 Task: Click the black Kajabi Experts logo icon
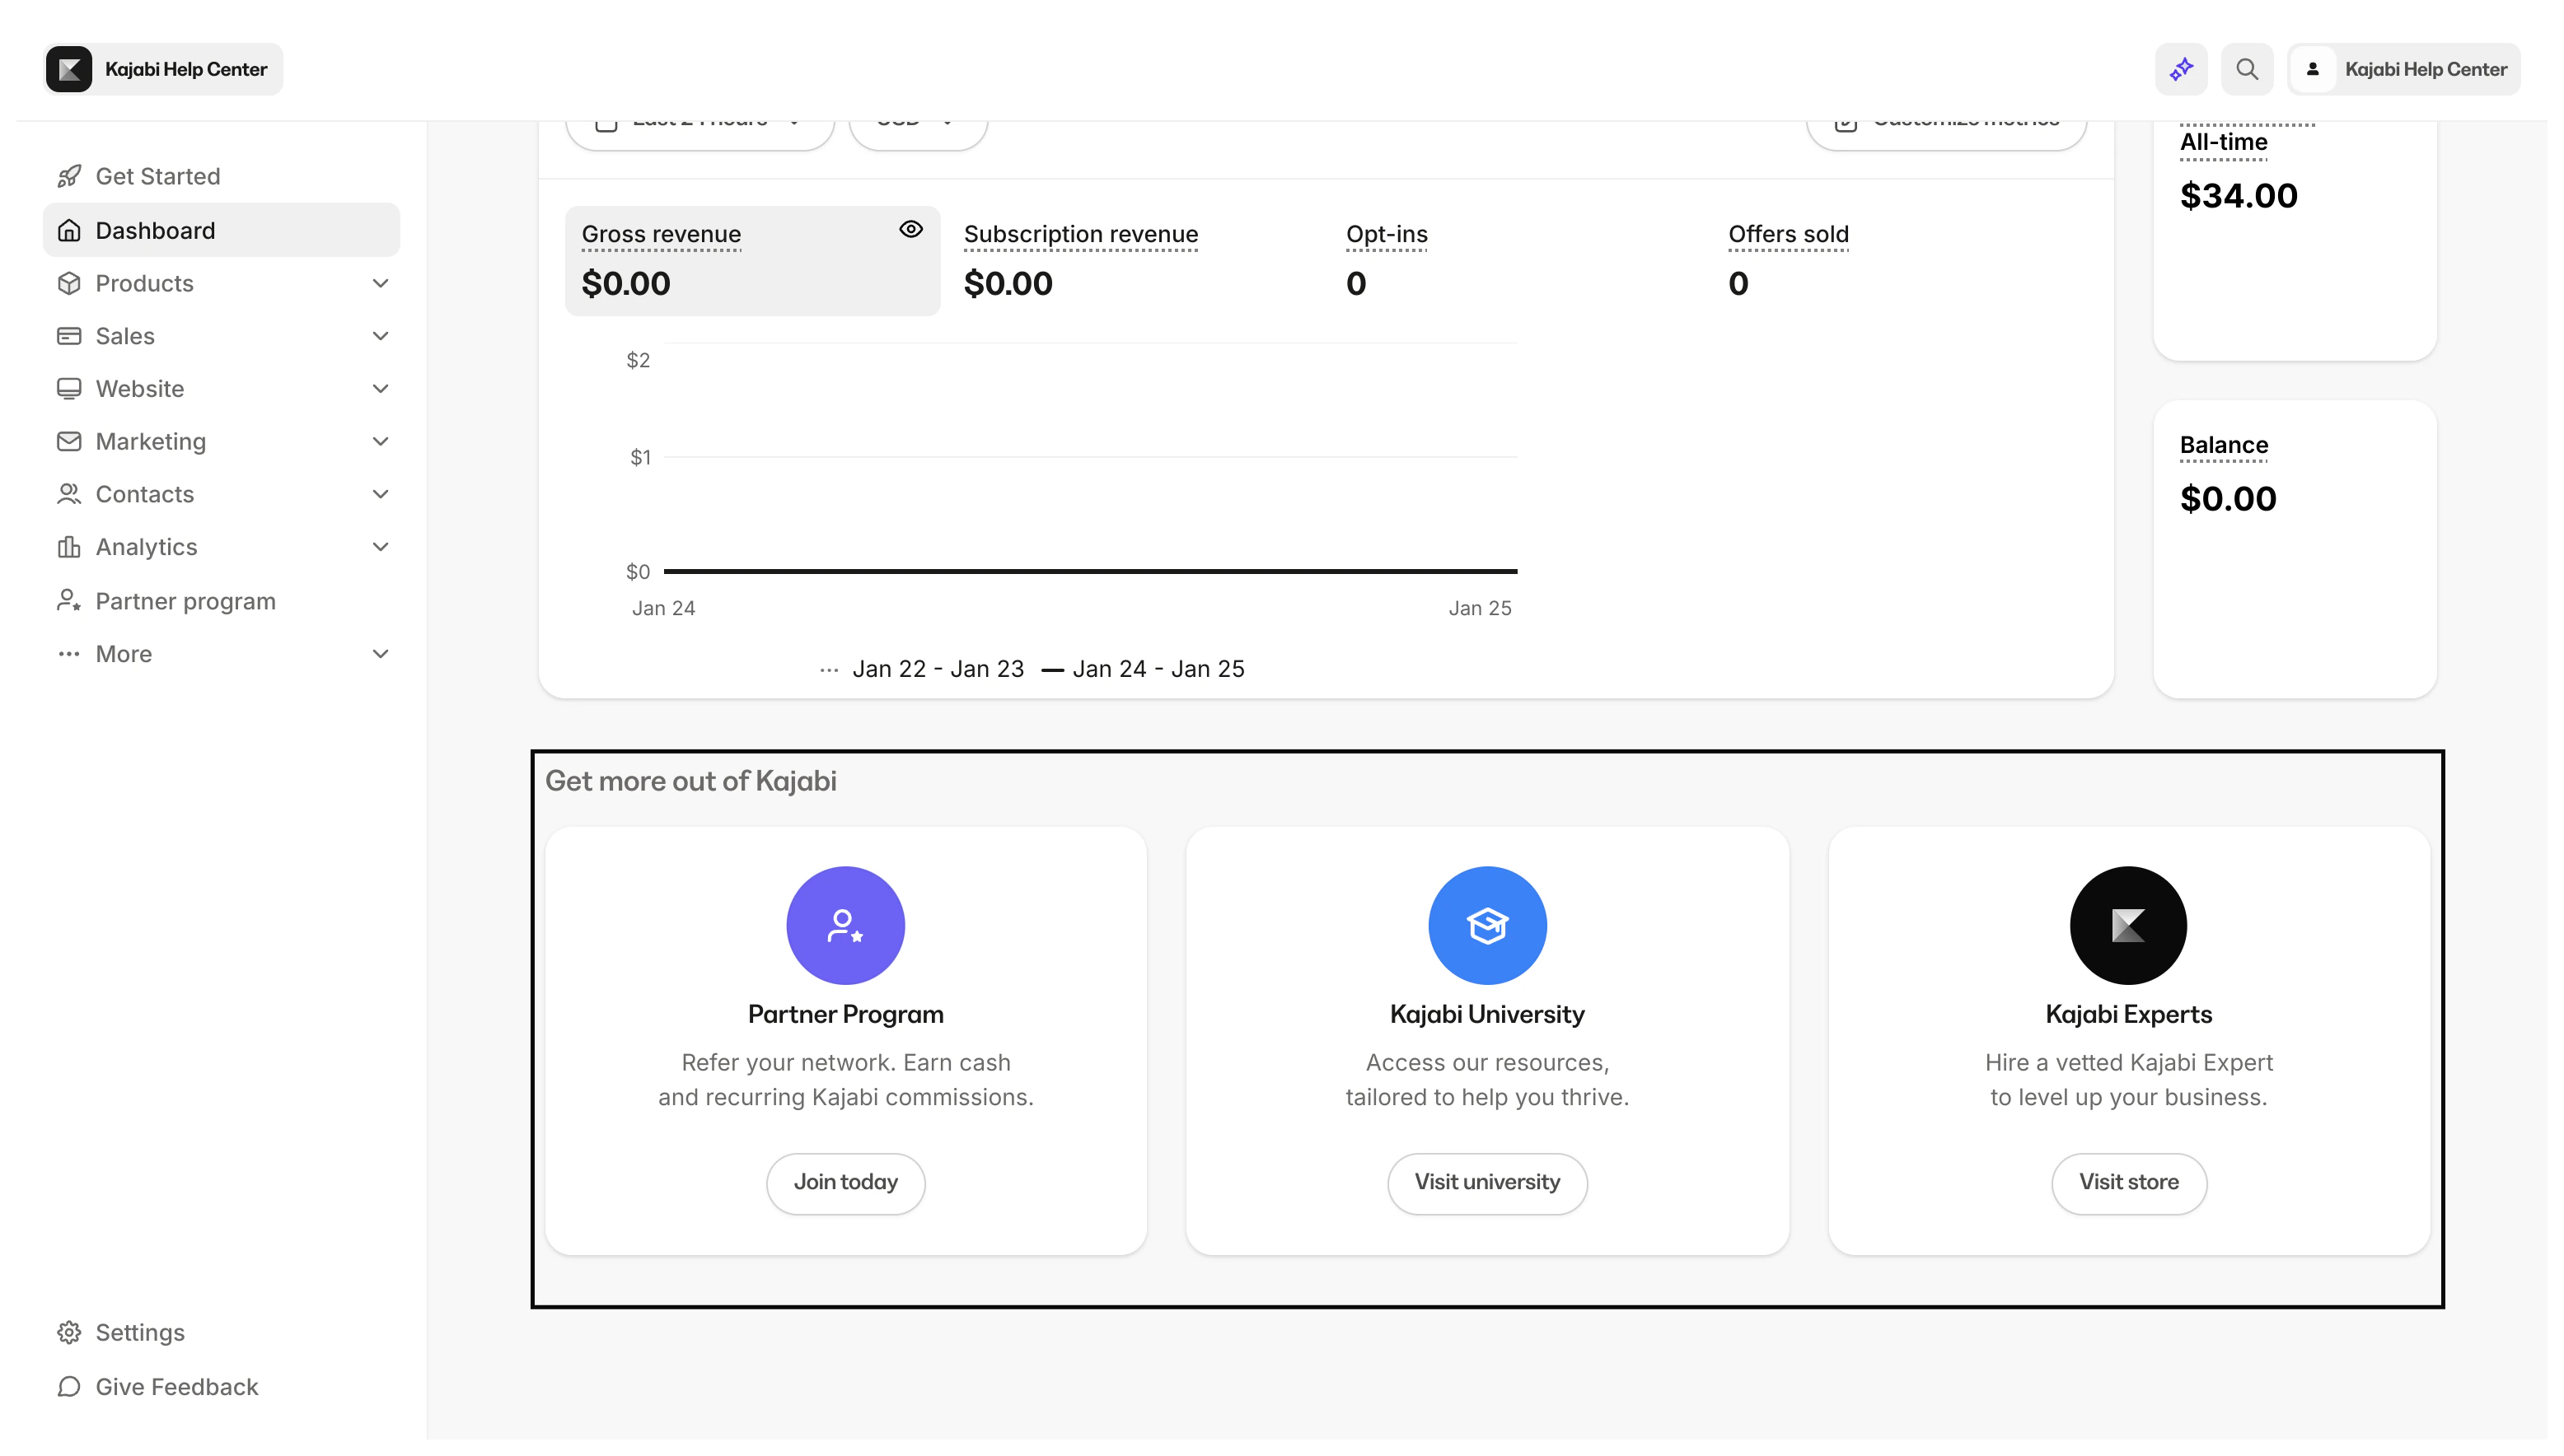(2128, 925)
